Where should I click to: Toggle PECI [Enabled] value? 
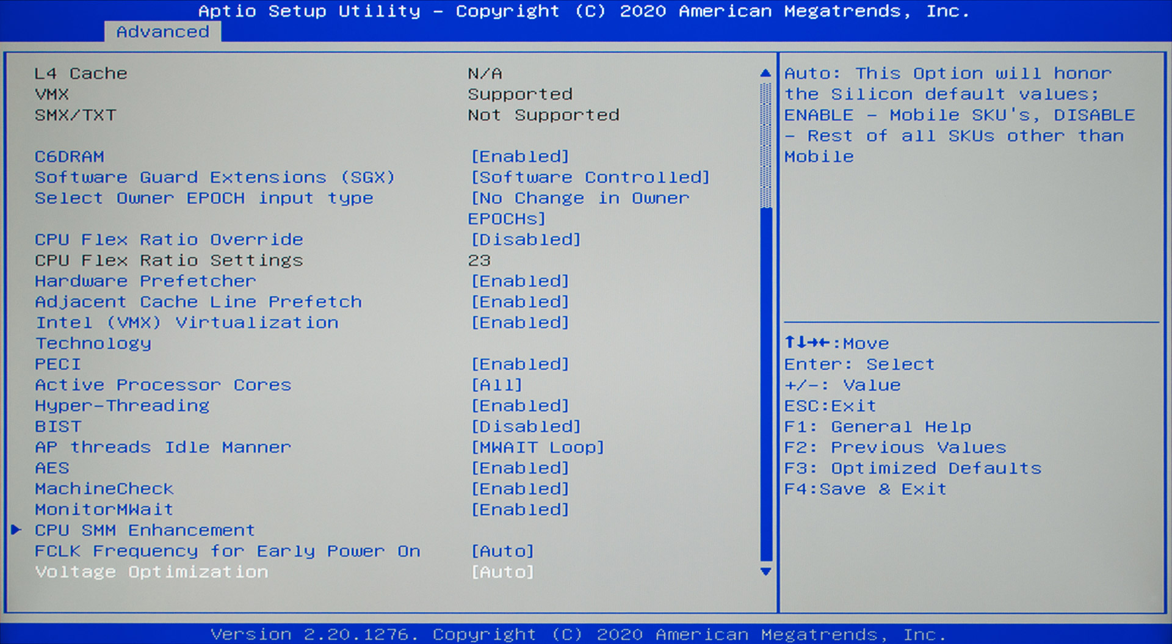(519, 364)
